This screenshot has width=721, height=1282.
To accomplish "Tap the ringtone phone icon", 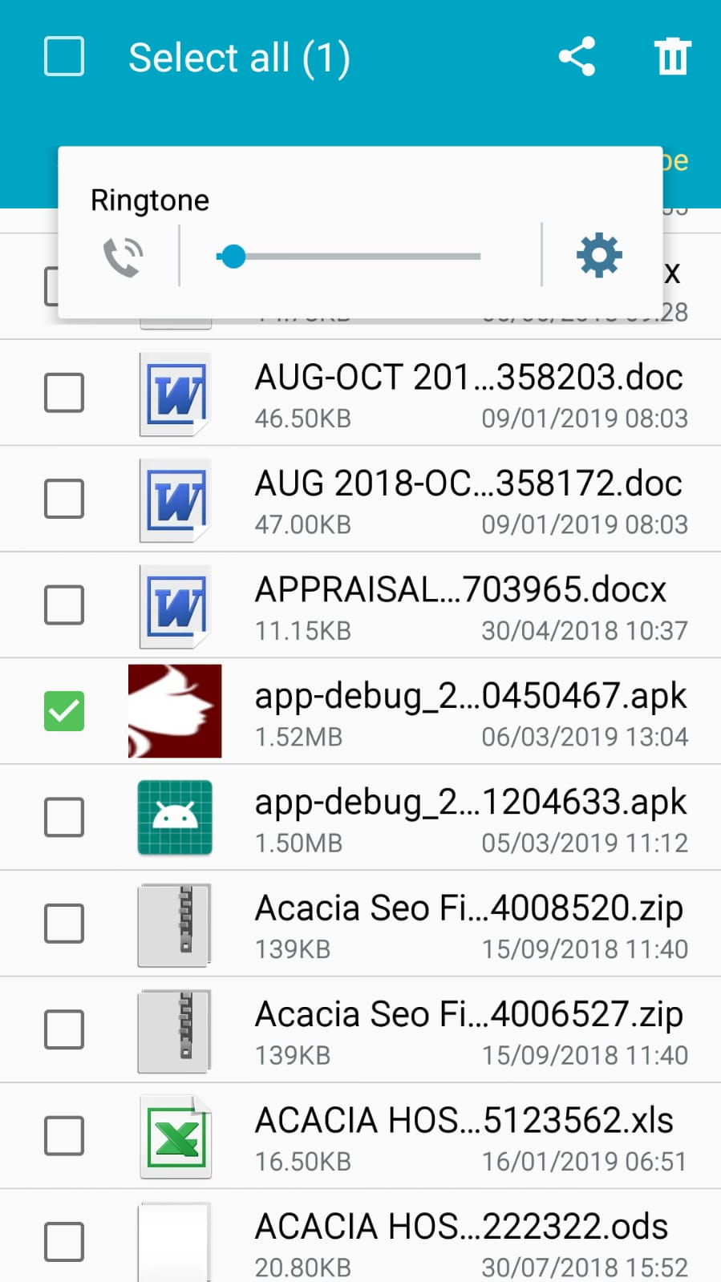I will tap(124, 257).
